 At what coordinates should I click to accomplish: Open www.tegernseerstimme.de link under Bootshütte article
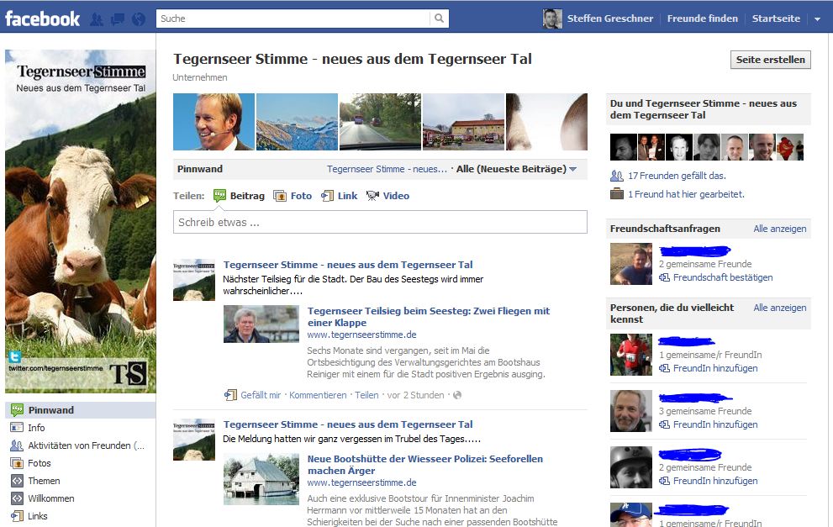point(361,482)
